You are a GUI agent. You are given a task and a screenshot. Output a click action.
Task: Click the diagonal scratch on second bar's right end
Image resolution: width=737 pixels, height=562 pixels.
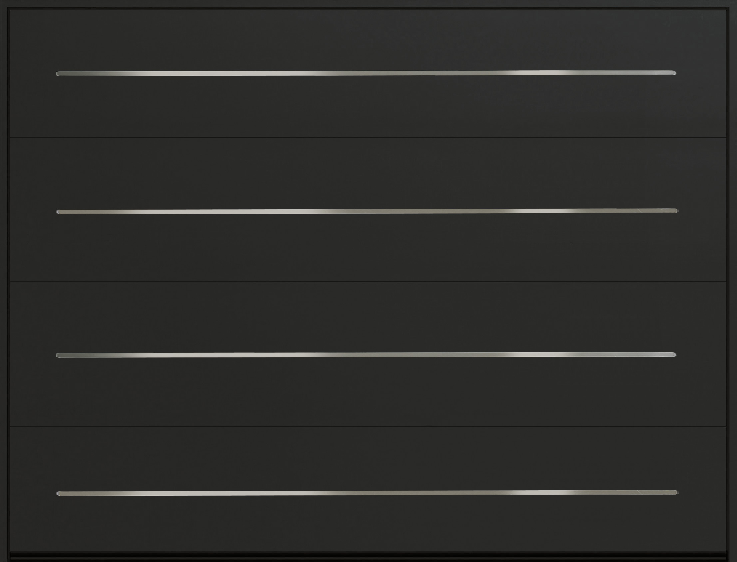click(x=640, y=211)
